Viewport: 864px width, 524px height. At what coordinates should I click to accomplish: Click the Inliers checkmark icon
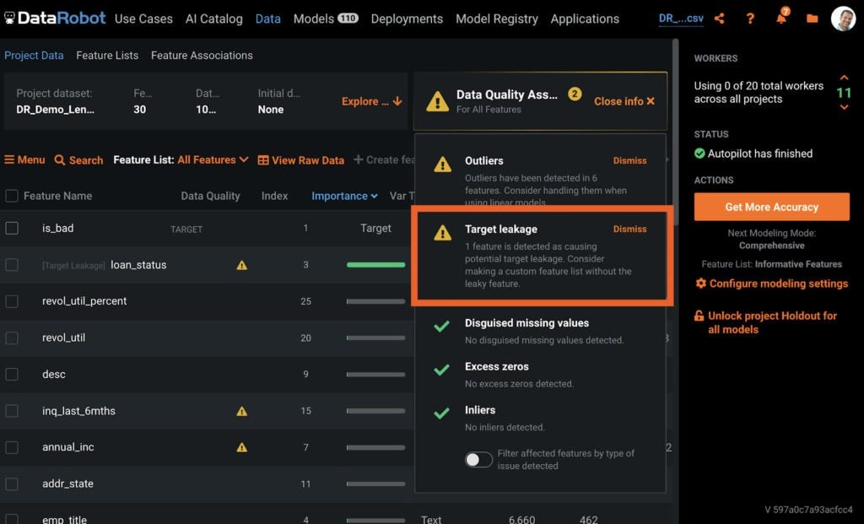pos(441,413)
